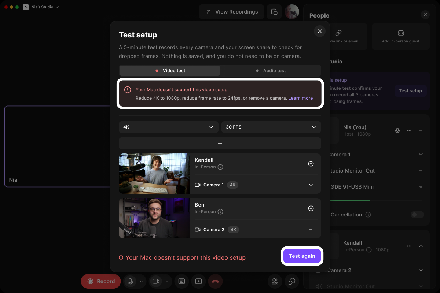This screenshot has width=440, height=293.
Task: Collapse the Nia (You) participant section
Action: pos(421,130)
